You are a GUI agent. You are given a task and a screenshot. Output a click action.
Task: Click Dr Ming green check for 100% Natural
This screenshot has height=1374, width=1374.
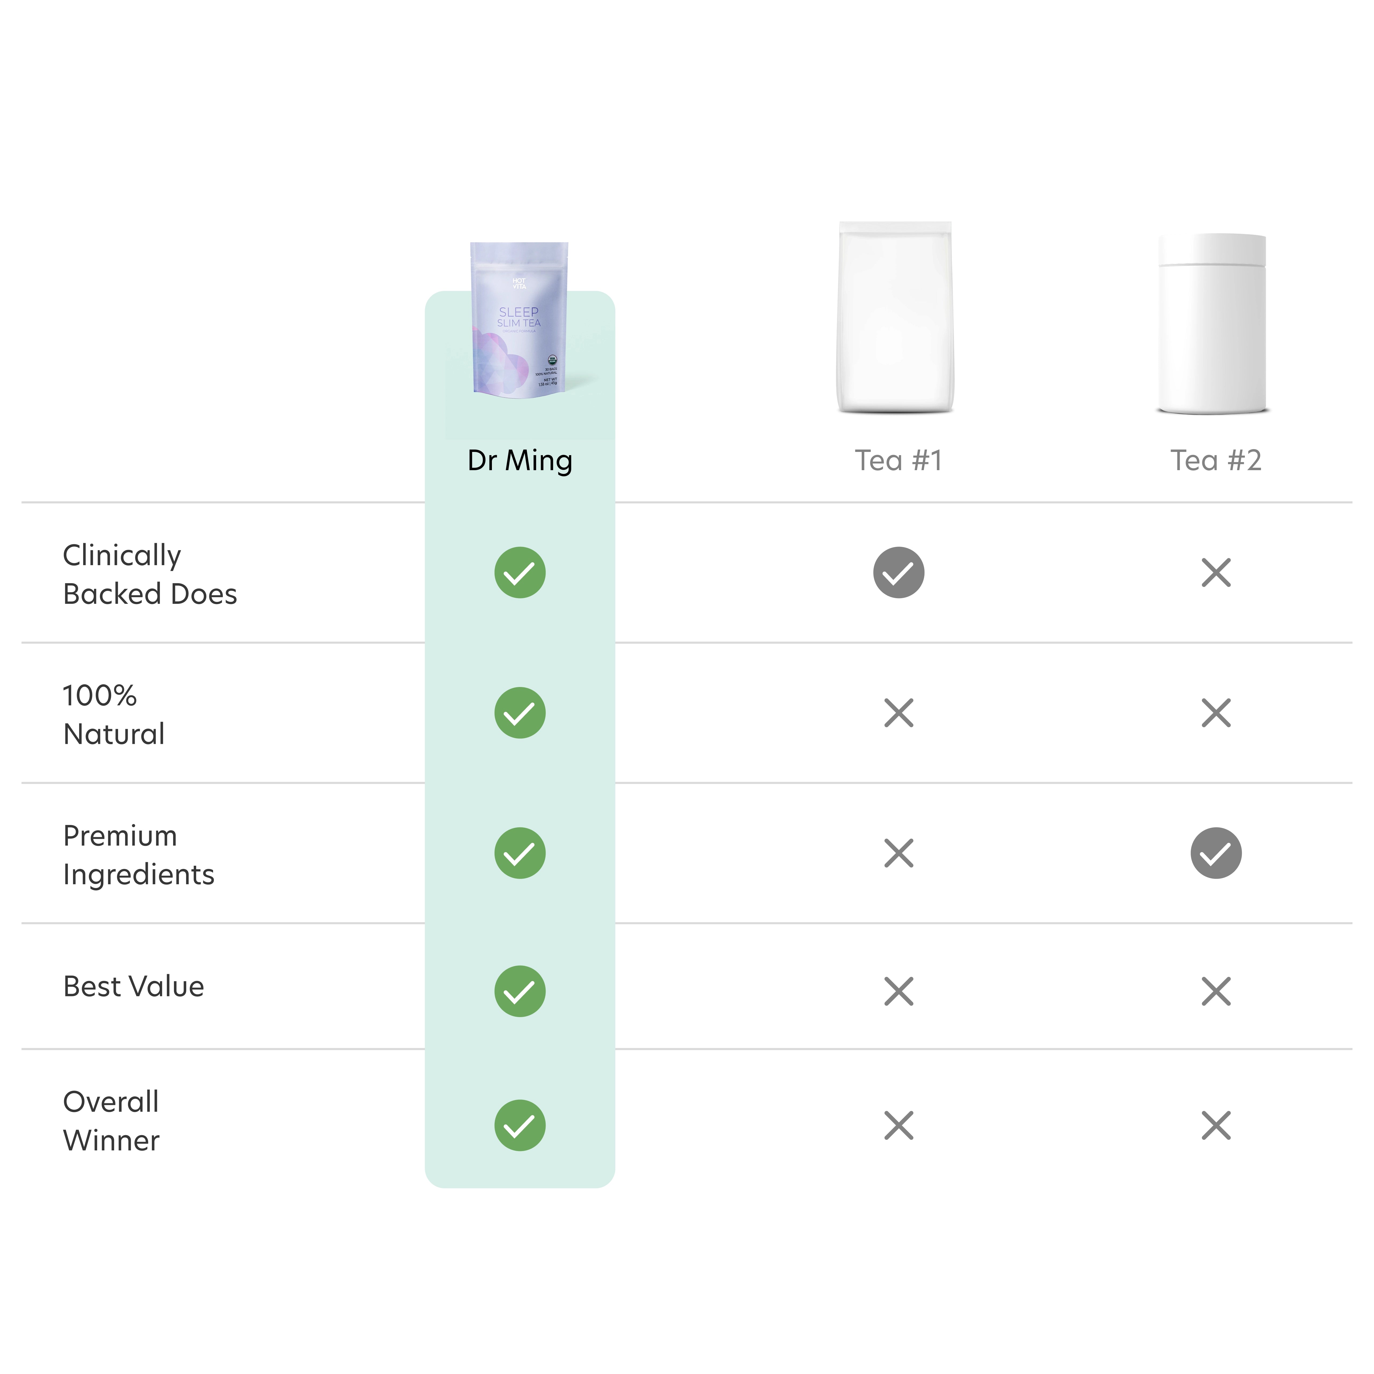click(520, 712)
